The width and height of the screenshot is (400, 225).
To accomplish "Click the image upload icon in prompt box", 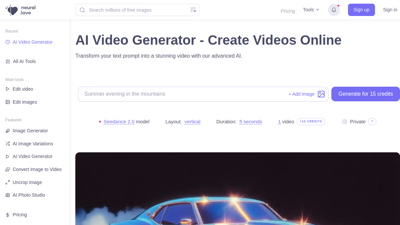I will (x=321, y=94).
